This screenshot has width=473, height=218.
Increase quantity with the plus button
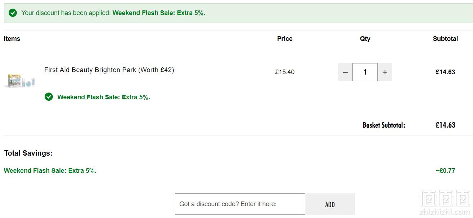[x=385, y=72]
